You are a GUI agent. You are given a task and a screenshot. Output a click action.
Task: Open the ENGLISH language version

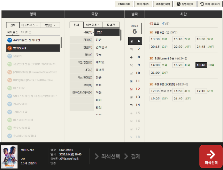124,4
